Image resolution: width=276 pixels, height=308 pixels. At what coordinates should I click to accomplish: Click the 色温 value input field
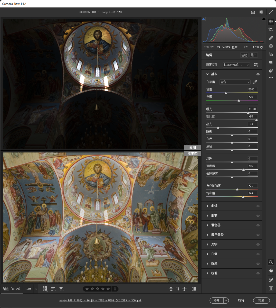pos(252,89)
